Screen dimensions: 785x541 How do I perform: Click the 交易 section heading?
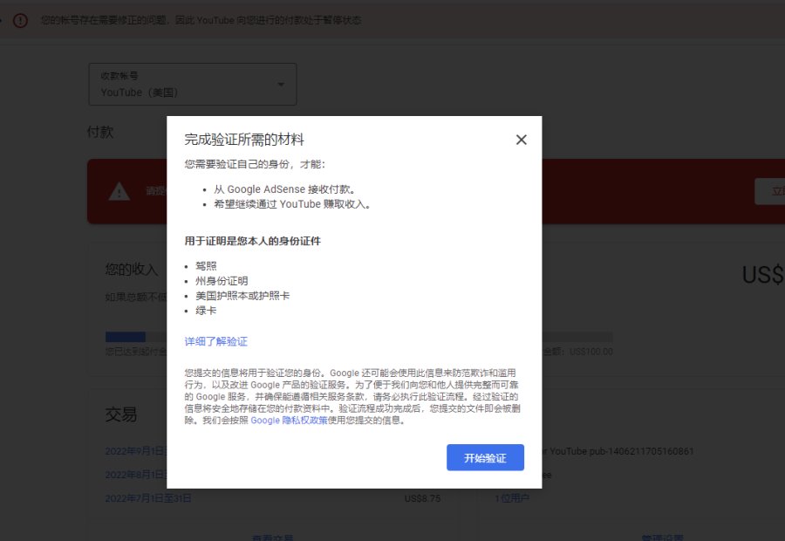(120, 414)
